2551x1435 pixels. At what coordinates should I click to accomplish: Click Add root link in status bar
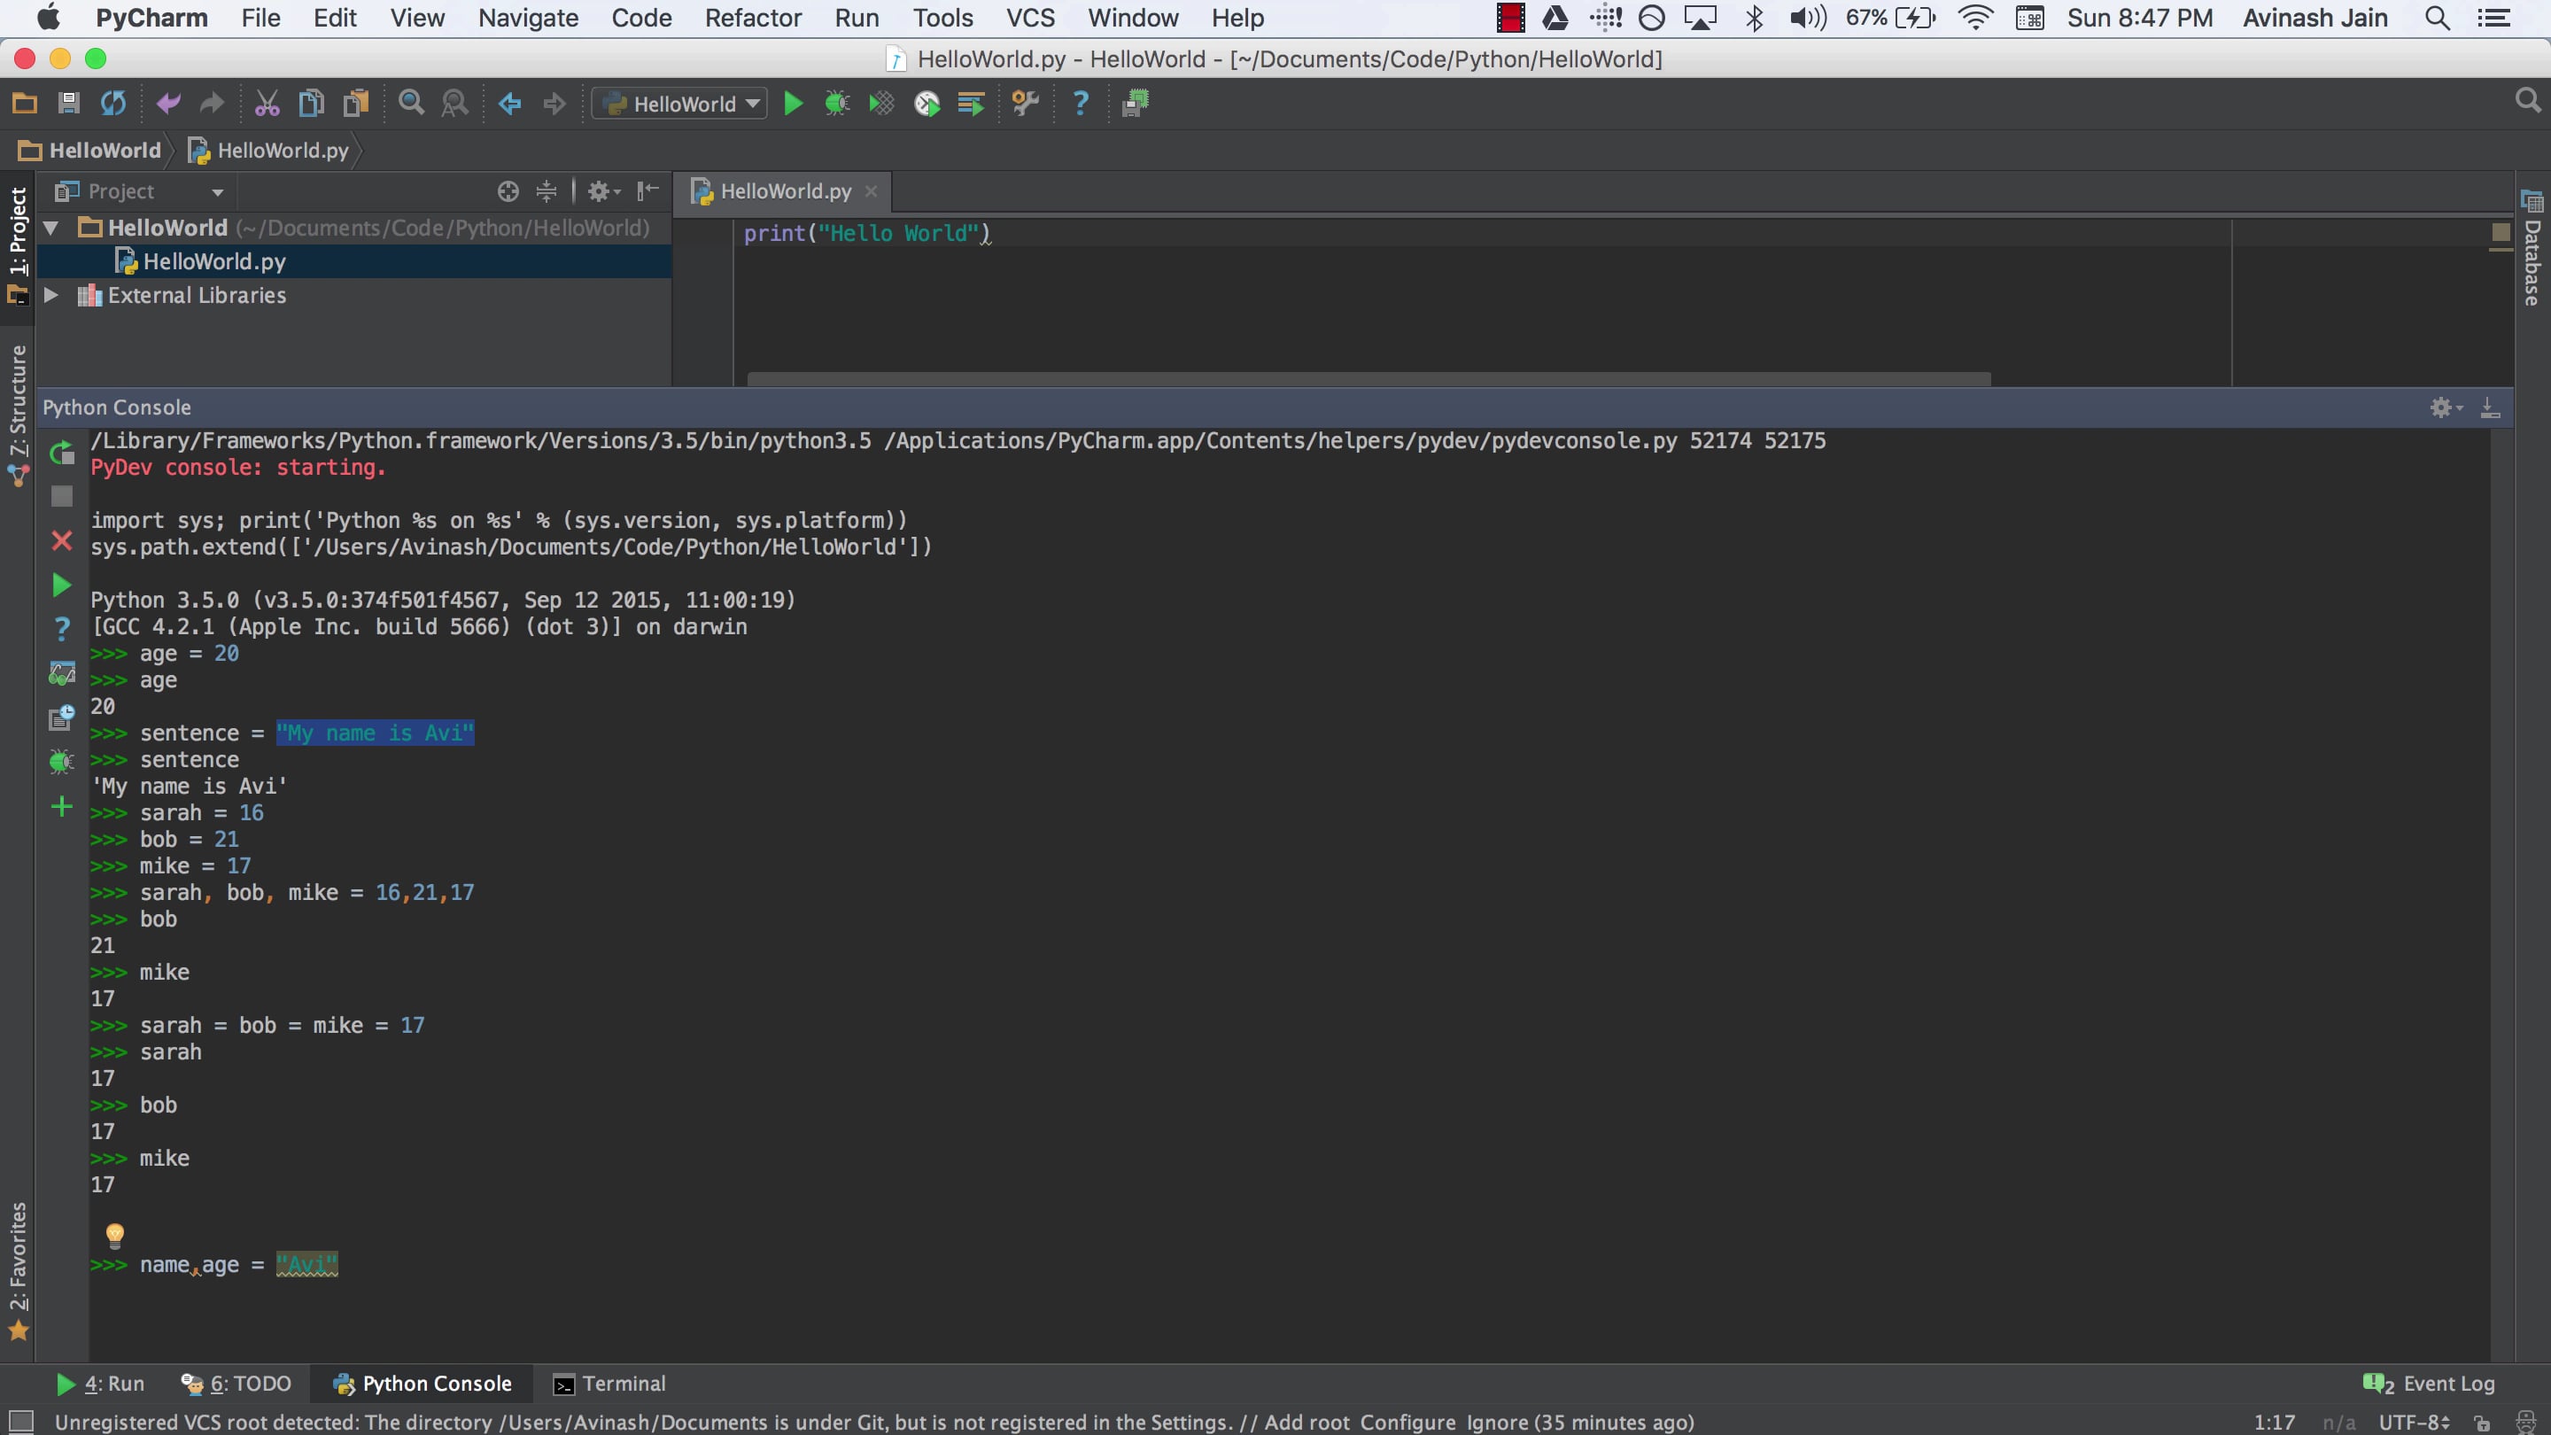coord(1307,1422)
